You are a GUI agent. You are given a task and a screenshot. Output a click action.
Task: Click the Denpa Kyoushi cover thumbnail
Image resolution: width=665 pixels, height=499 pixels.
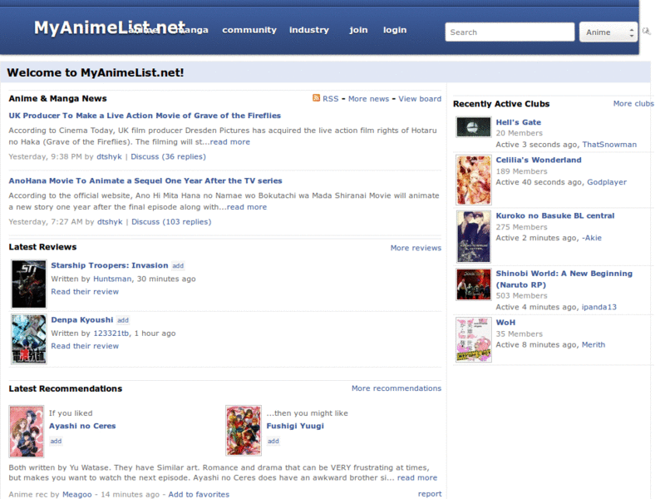tap(29, 339)
